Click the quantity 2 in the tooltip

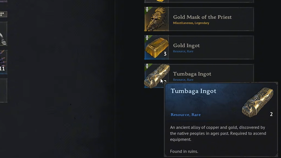(271, 114)
